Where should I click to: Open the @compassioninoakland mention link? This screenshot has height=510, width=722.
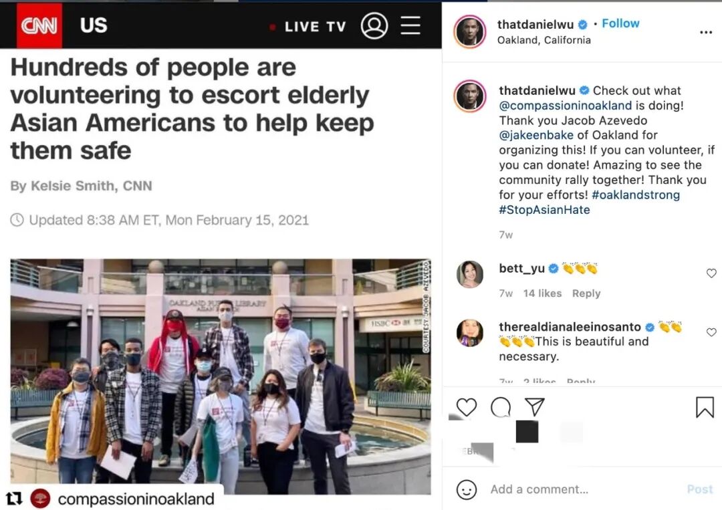point(565,106)
